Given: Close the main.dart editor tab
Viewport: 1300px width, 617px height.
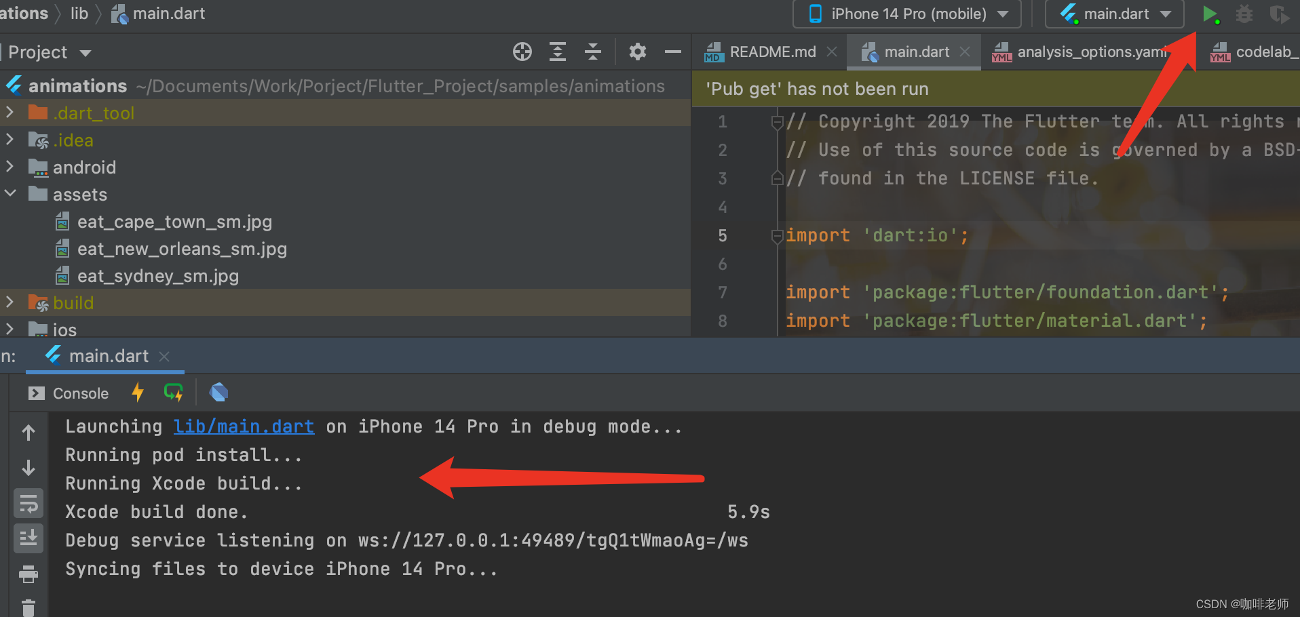Looking at the screenshot, I should coord(965,52).
